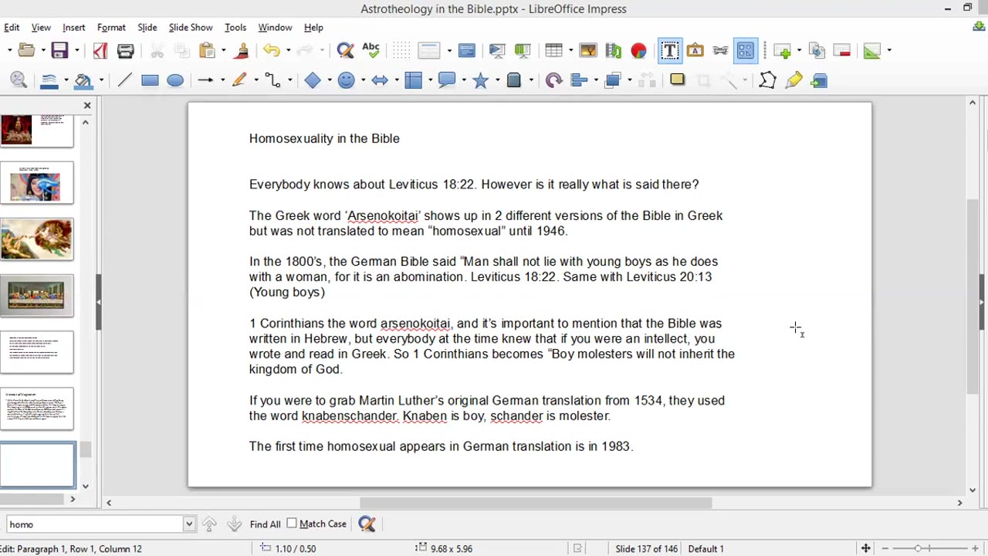
Task: Add a new slide
Action: (x=783, y=51)
